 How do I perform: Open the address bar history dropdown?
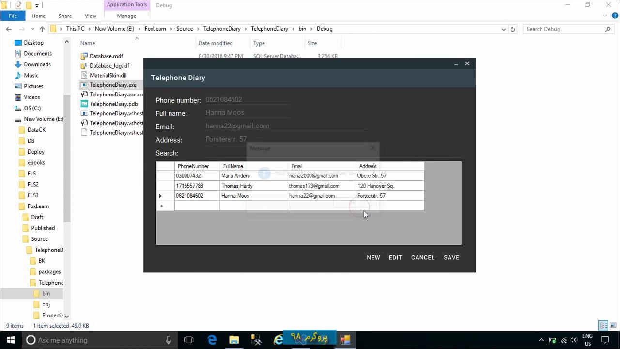click(504, 29)
